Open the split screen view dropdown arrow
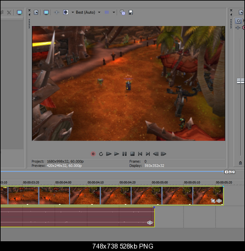 click(73, 12)
